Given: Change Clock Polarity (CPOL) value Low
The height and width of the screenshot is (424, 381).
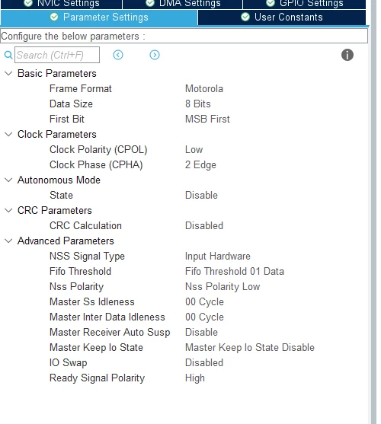Looking at the screenshot, I should [194, 149].
